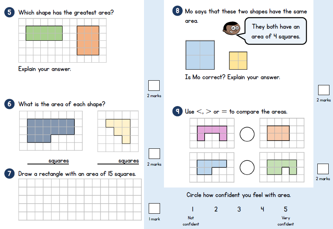333x229 pixels.
Task: Click the question 9 number badge
Action: tap(177, 112)
